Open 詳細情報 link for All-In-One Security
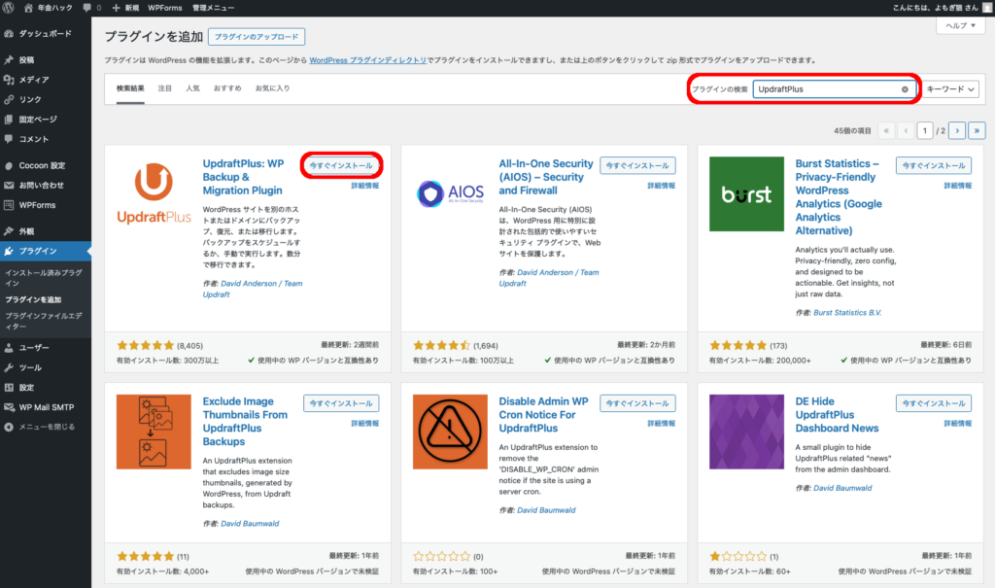995x588 pixels. [x=661, y=185]
